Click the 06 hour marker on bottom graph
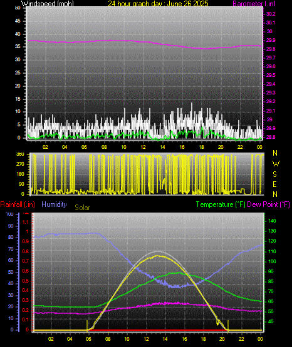 (x=88, y=339)
